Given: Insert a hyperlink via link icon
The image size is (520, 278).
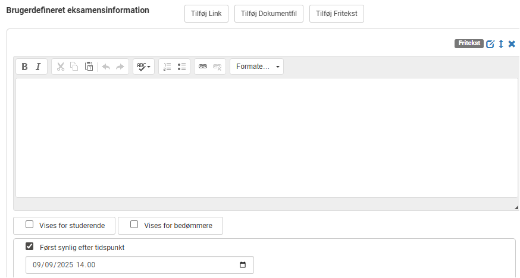Looking at the screenshot, I should (x=203, y=67).
